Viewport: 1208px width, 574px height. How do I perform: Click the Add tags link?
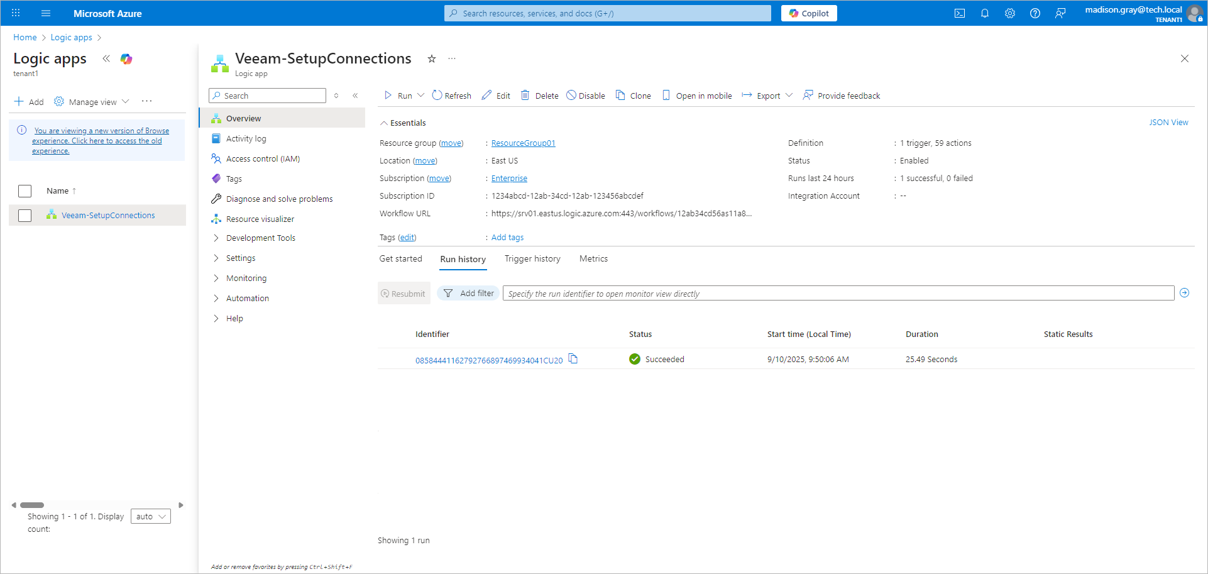(507, 238)
